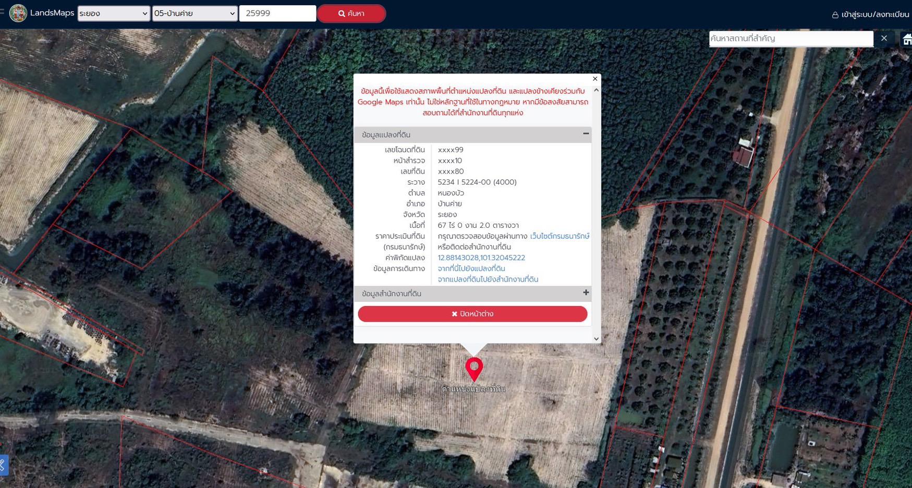Click the LandsMaps title text
This screenshot has width=912, height=488.
pyautogui.click(x=52, y=13)
